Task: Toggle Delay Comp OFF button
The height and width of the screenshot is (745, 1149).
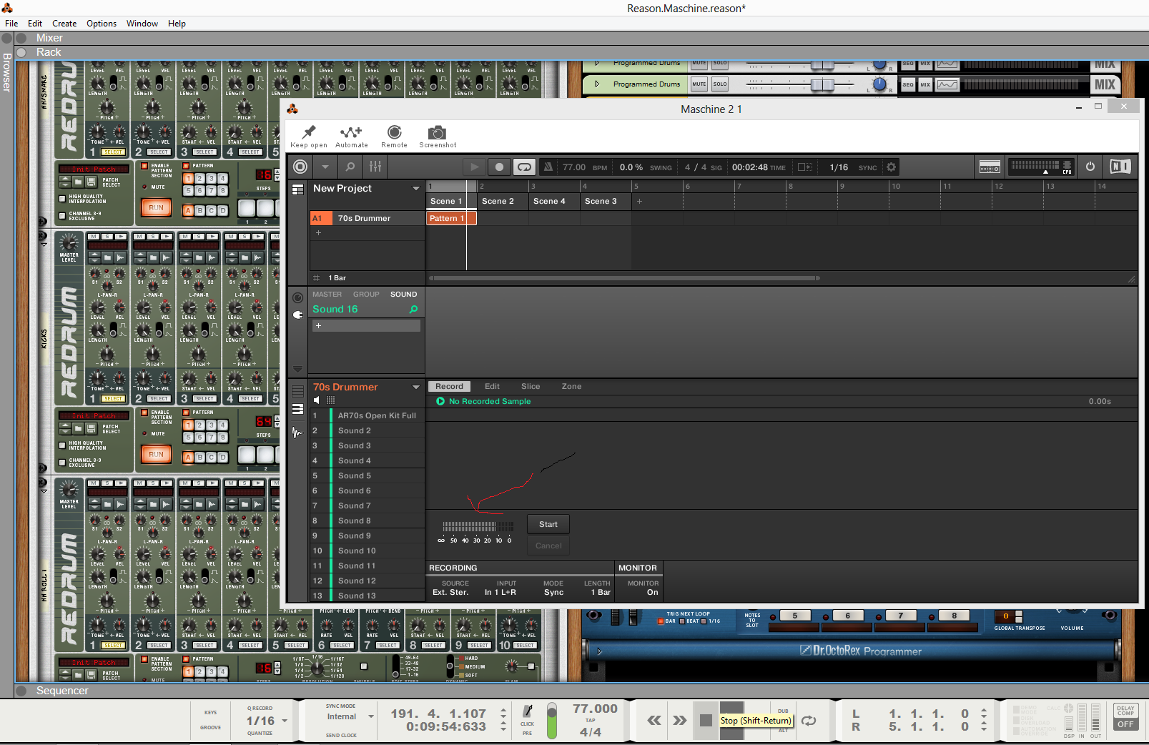Action: (x=1125, y=724)
